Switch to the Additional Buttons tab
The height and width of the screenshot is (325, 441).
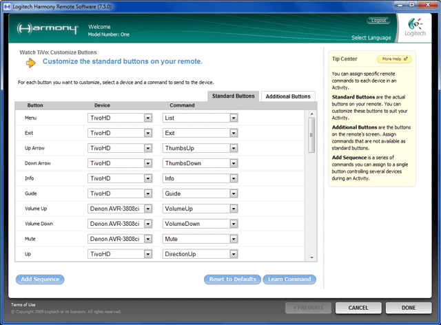(x=288, y=96)
